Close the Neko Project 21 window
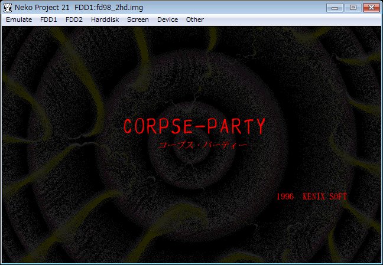 coord(371,8)
